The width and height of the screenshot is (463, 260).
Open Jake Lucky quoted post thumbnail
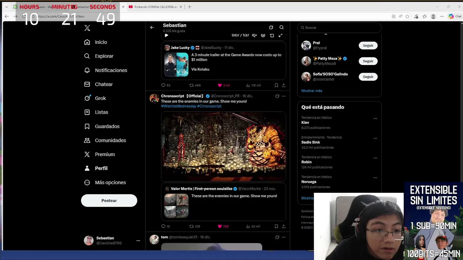point(176,65)
